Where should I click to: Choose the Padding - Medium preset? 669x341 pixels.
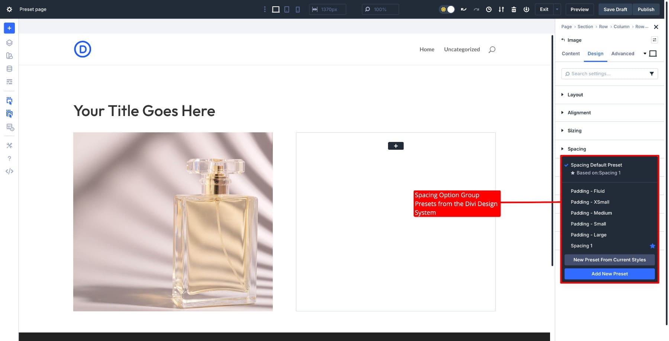coord(591,213)
